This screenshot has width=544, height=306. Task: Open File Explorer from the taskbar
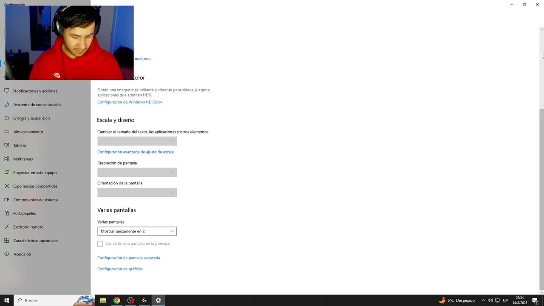click(102, 300)
